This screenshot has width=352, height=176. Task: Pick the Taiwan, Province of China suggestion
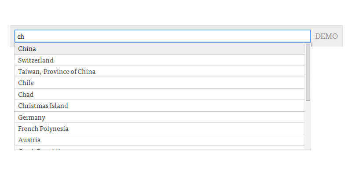click(x=57, y=72)
